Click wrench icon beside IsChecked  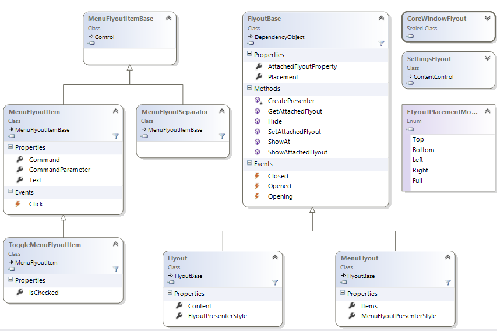pyautogui.click(x=20, y=293)
